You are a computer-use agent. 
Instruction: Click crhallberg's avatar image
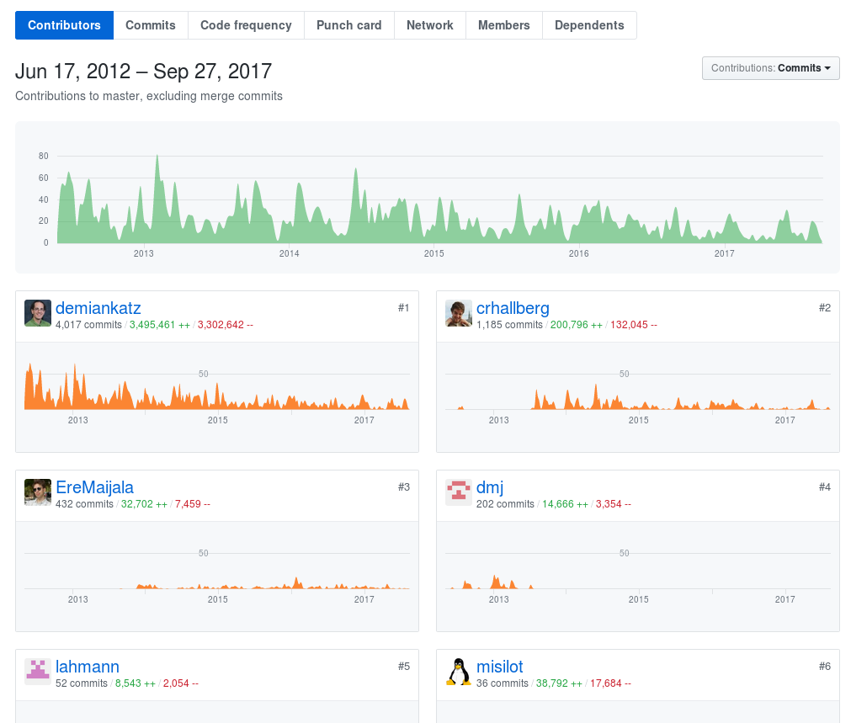pos(459,313)
